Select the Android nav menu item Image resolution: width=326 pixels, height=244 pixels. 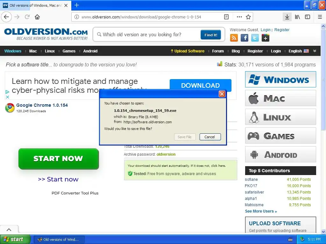(90, 51)
